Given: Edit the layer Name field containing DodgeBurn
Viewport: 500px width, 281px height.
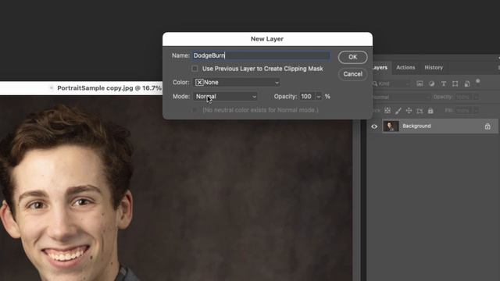Looking at the screenshot, I should 261,55.
